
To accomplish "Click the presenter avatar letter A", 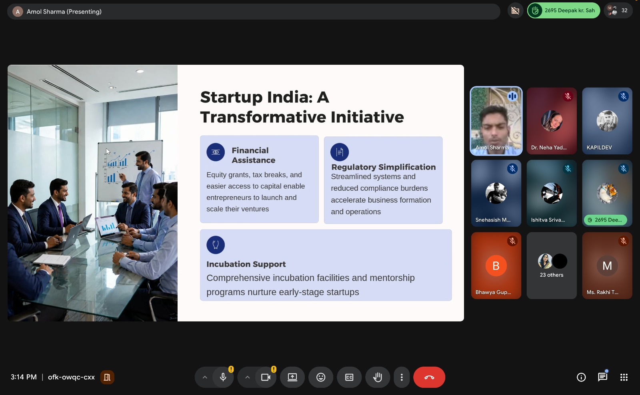I will [18, 12].
